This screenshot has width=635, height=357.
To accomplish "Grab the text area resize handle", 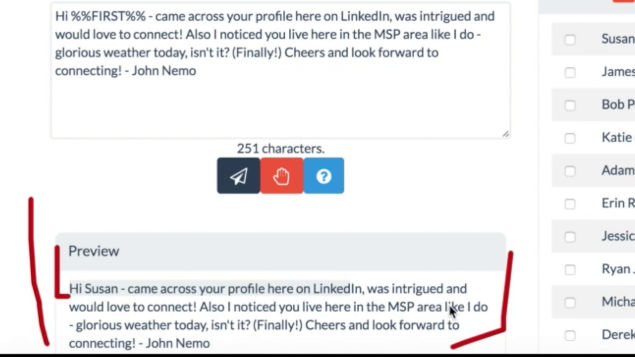I will coord(506,133).
